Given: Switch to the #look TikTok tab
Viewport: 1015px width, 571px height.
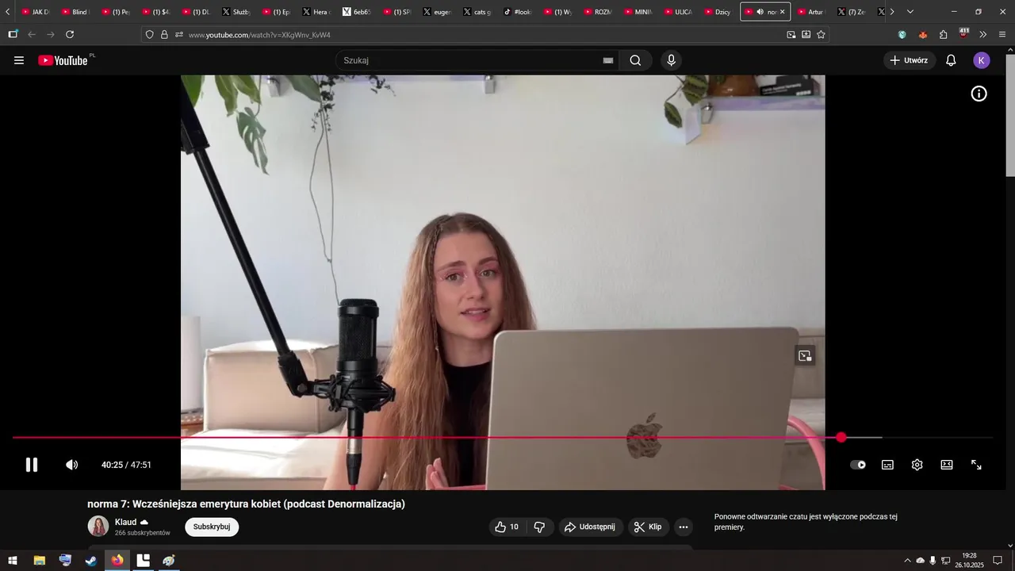Looking at the screenshot, I should coord(517,12).
